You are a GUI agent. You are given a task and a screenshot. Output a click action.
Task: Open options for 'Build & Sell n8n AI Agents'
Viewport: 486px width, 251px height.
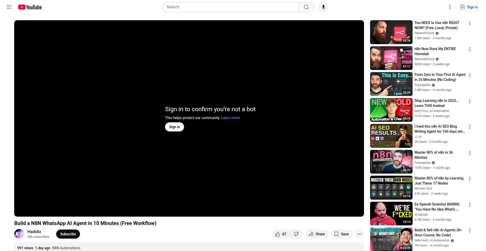(x=470, y=231)
